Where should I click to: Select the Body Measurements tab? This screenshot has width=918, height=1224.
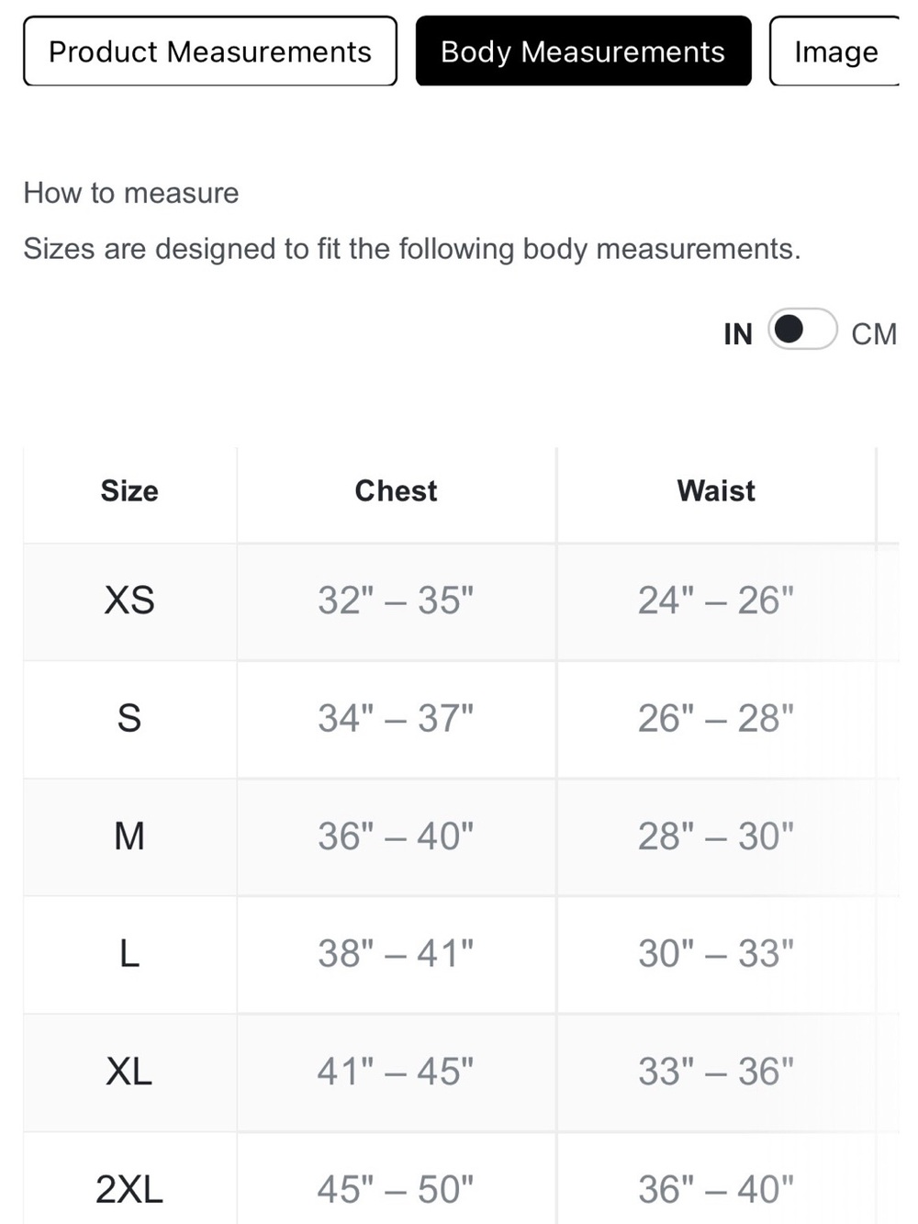(x=583, y=51)
